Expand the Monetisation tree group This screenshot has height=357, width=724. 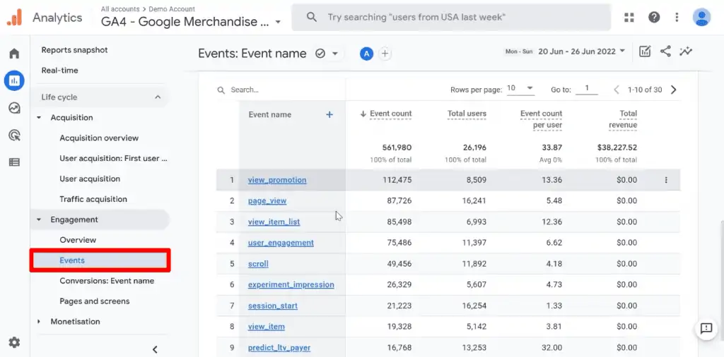(39, 322)
